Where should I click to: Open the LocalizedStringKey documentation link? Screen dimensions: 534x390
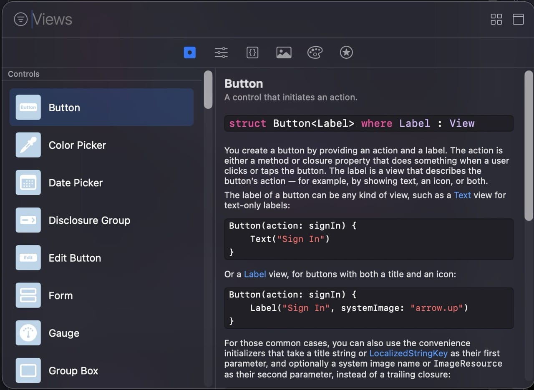point(408,353)
